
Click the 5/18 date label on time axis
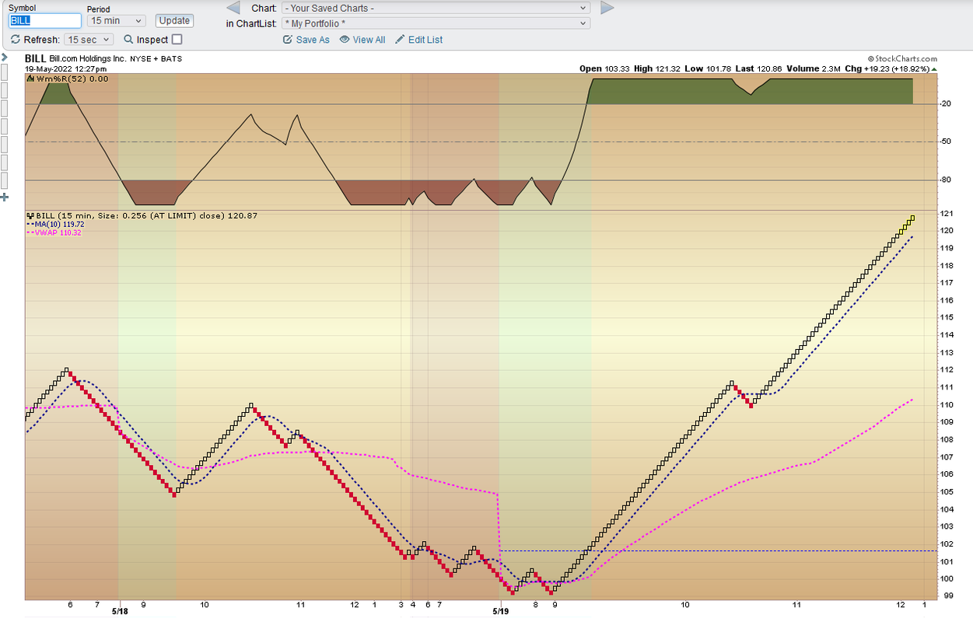pos(118,612)
